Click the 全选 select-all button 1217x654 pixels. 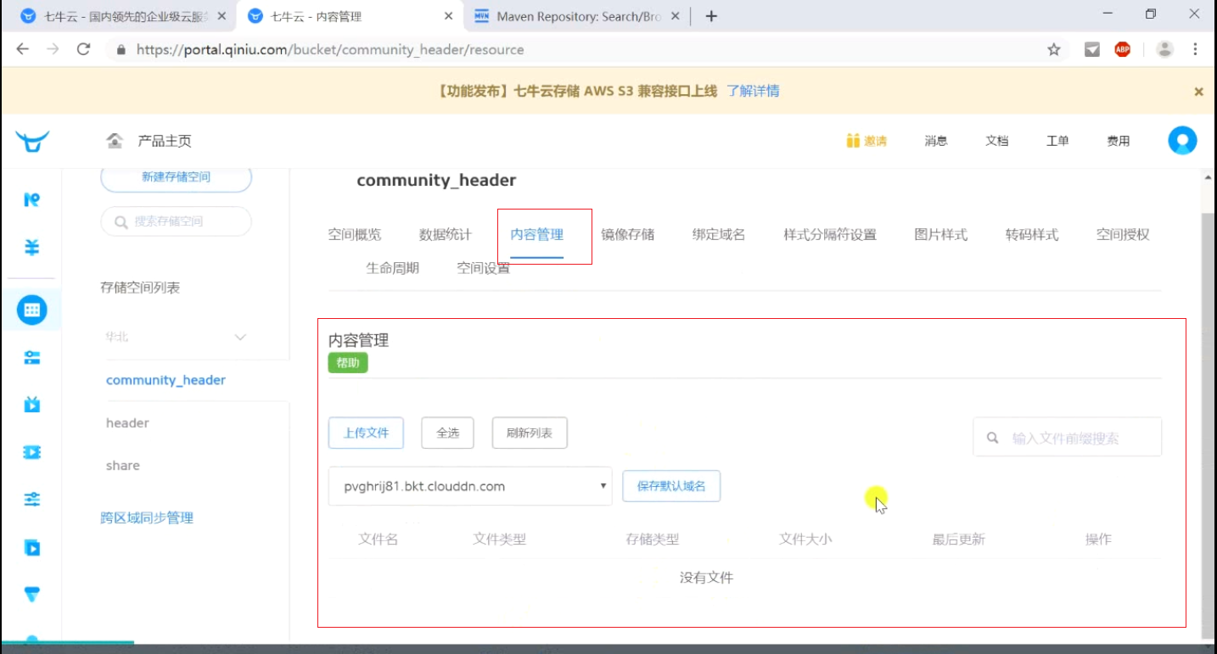point(447,433)
